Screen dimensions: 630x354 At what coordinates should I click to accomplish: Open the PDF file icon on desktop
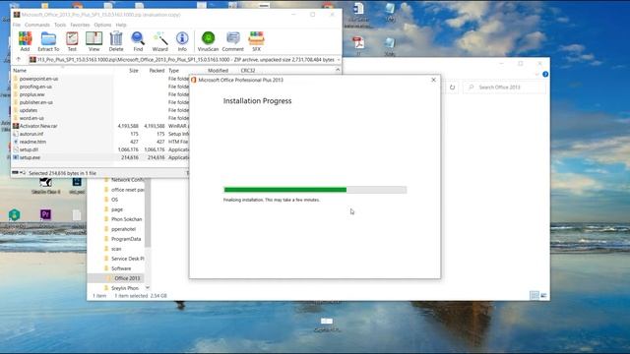click(x=358, y=45)
